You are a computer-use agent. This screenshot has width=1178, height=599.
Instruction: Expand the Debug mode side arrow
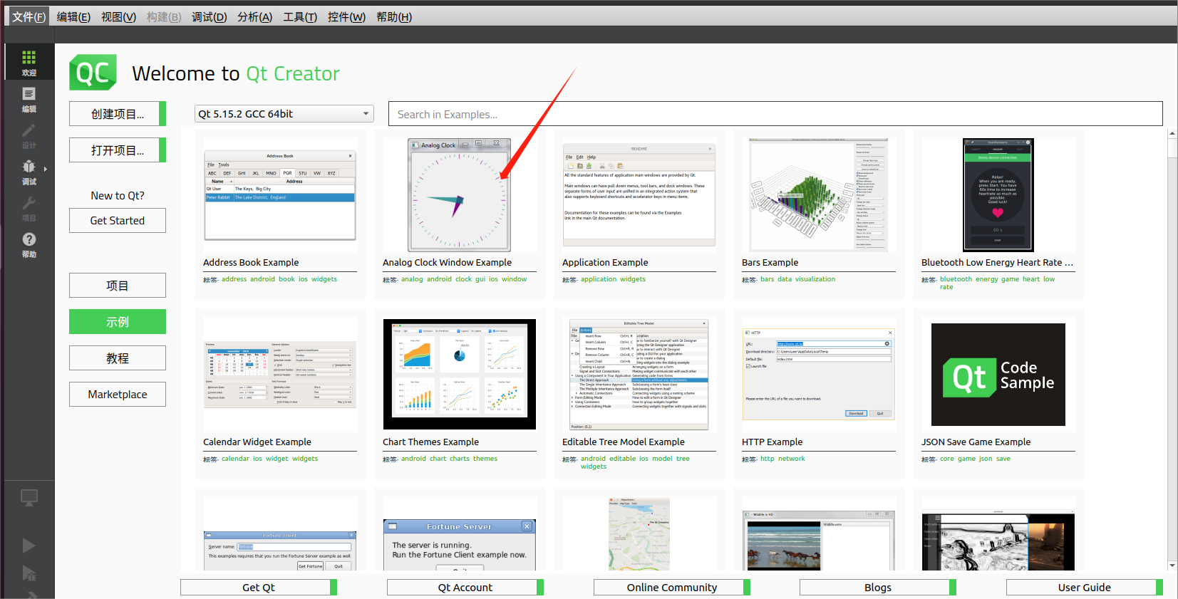46,169
